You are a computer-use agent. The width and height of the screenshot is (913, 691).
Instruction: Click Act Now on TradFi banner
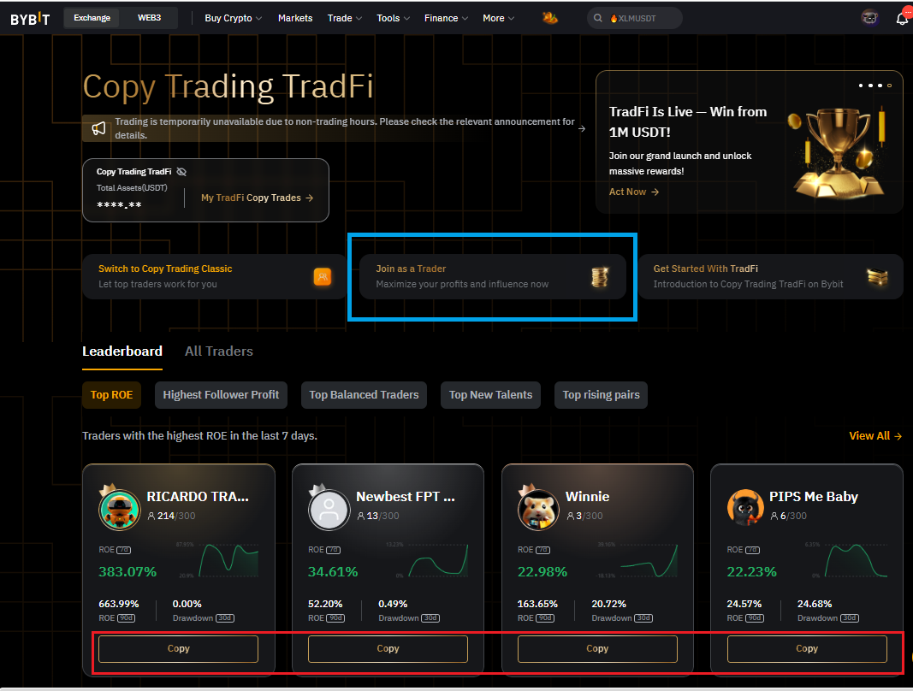point(633,192)
